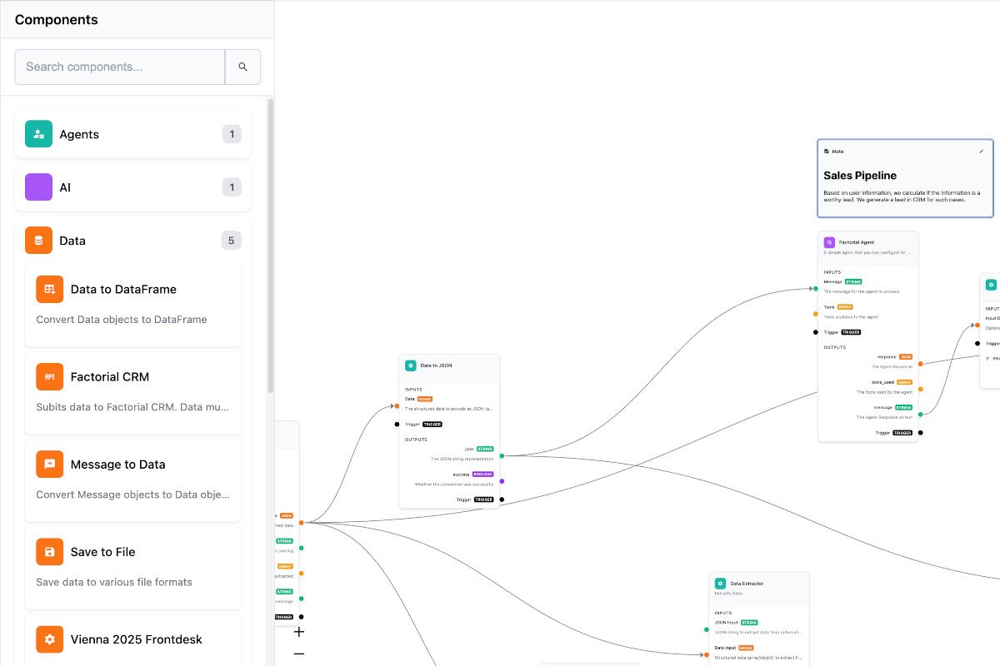1000x666 pixels.
Task: Select the Agents category icon
Action: (38, 133)
